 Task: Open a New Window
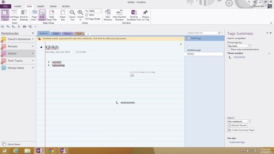tap(108, 15)
